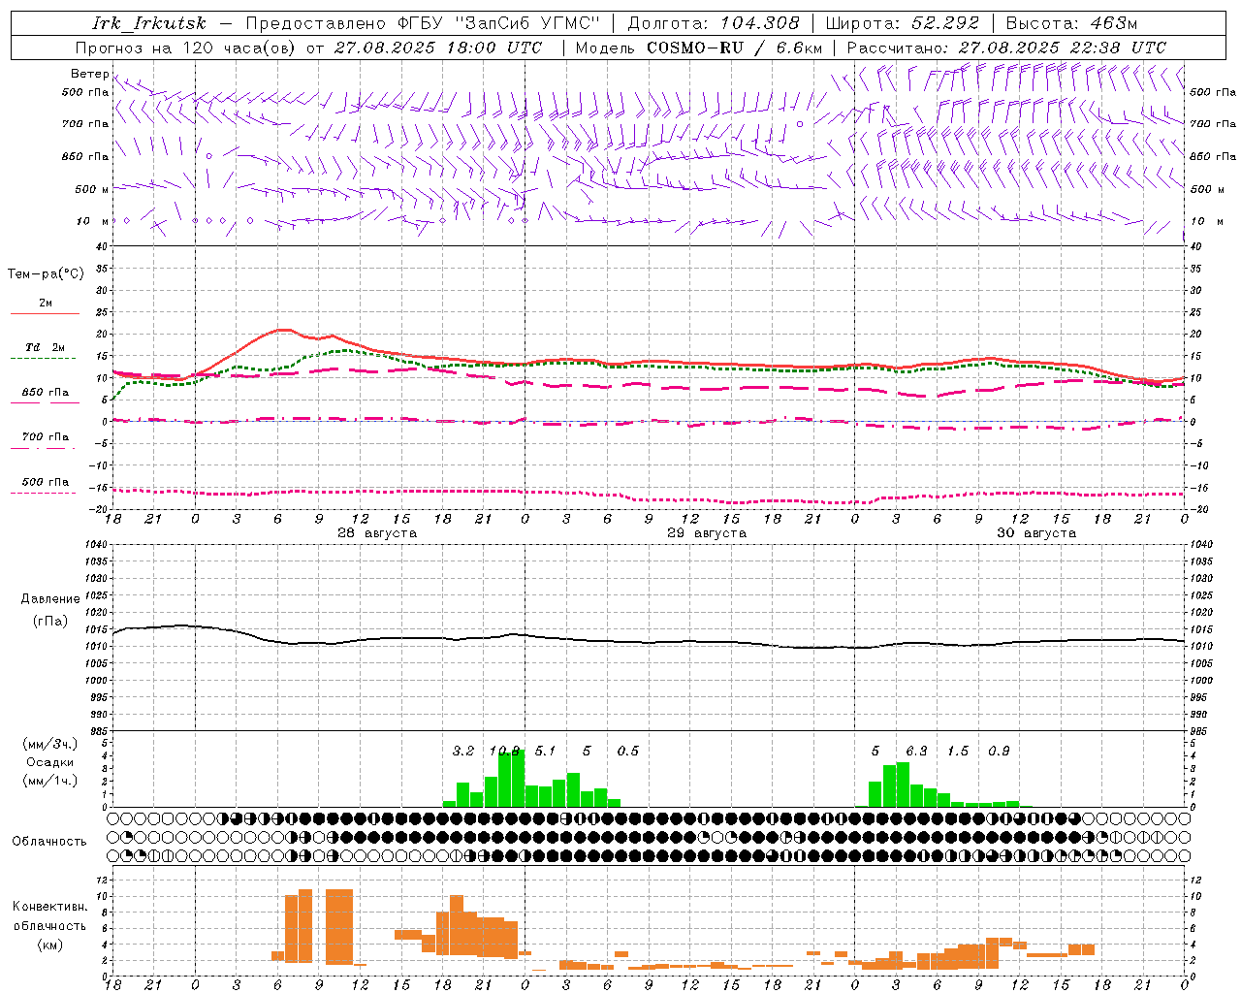Image resolution: width=1241 pixels, height=993 pixels.
Task: Click the Td 2м legend entry
Action: click(x=46, y=347)
